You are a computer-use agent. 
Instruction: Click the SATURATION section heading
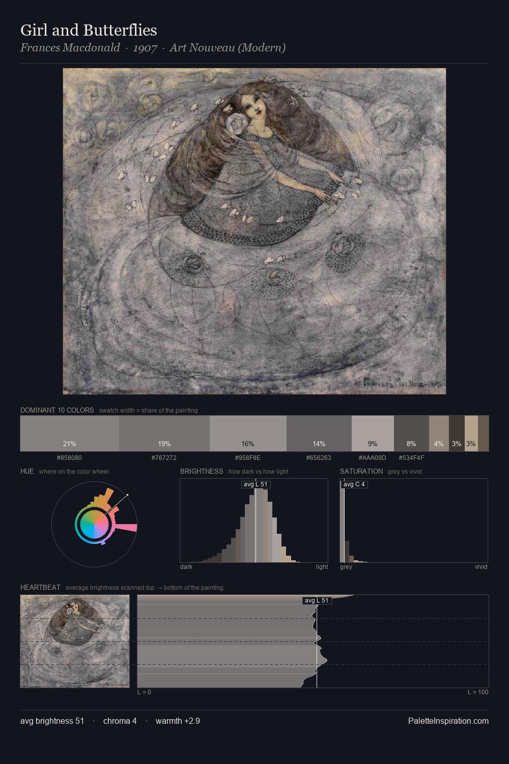361,471
